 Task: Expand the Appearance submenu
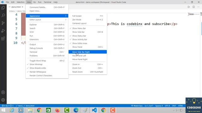click(47, 16)
